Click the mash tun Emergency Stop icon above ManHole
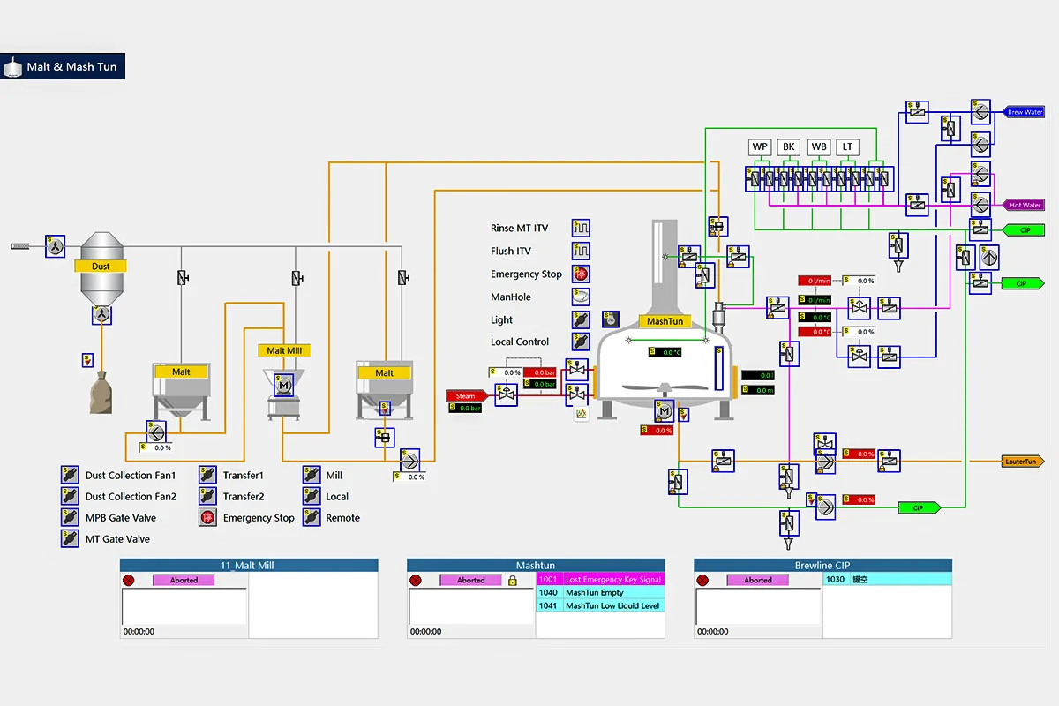1059x706 pixels. tap(581, 274)
